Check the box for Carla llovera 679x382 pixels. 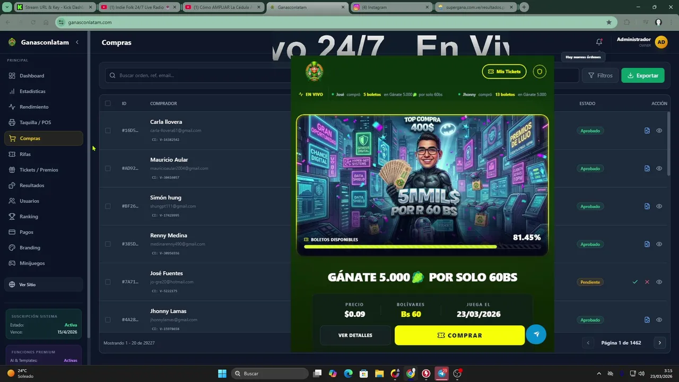tap(108, 131)
